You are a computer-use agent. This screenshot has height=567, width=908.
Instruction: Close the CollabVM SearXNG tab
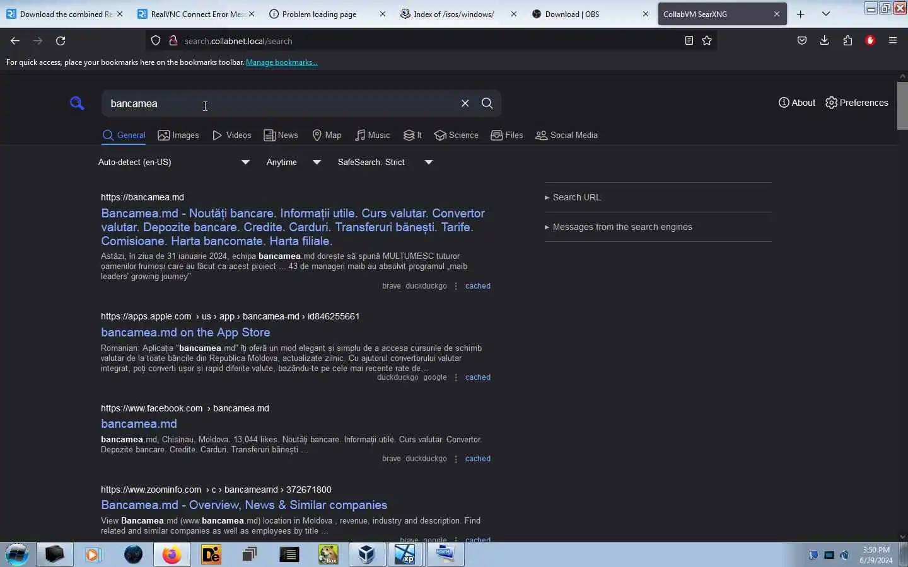776,14
